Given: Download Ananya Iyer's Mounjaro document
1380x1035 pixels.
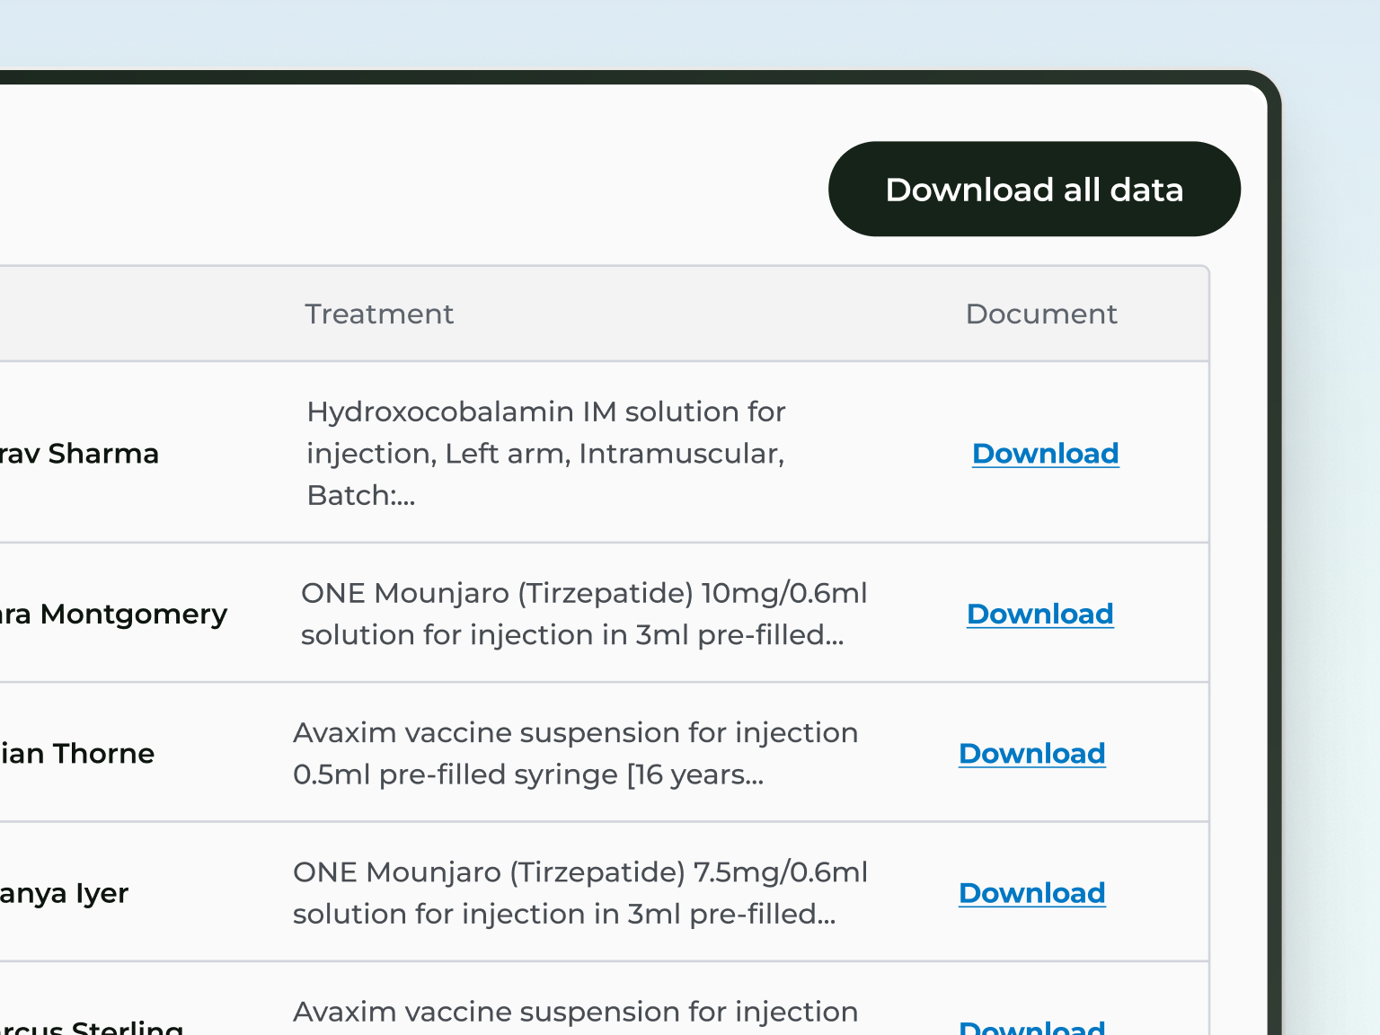Looking at the screenshot, I should (1031, 893).
